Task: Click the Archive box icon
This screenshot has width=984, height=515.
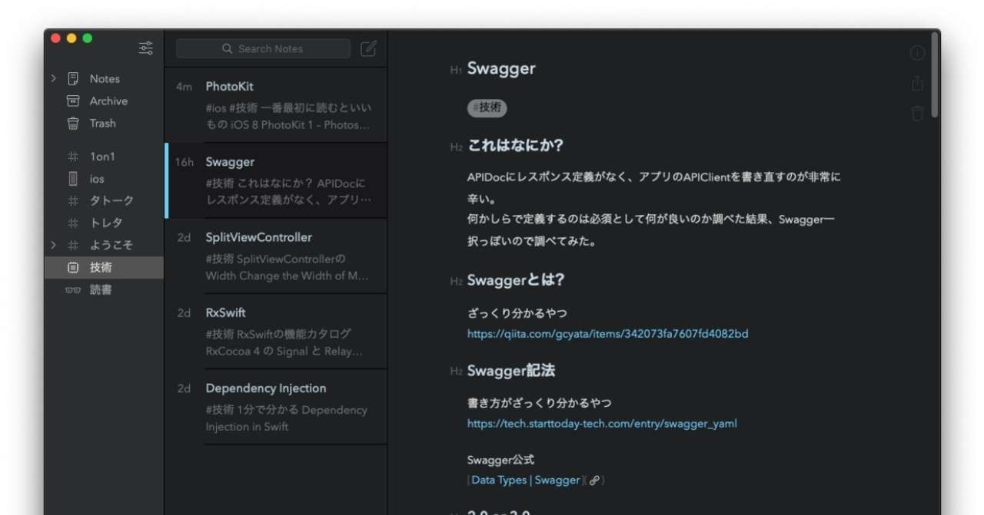Action: (73, 101)
